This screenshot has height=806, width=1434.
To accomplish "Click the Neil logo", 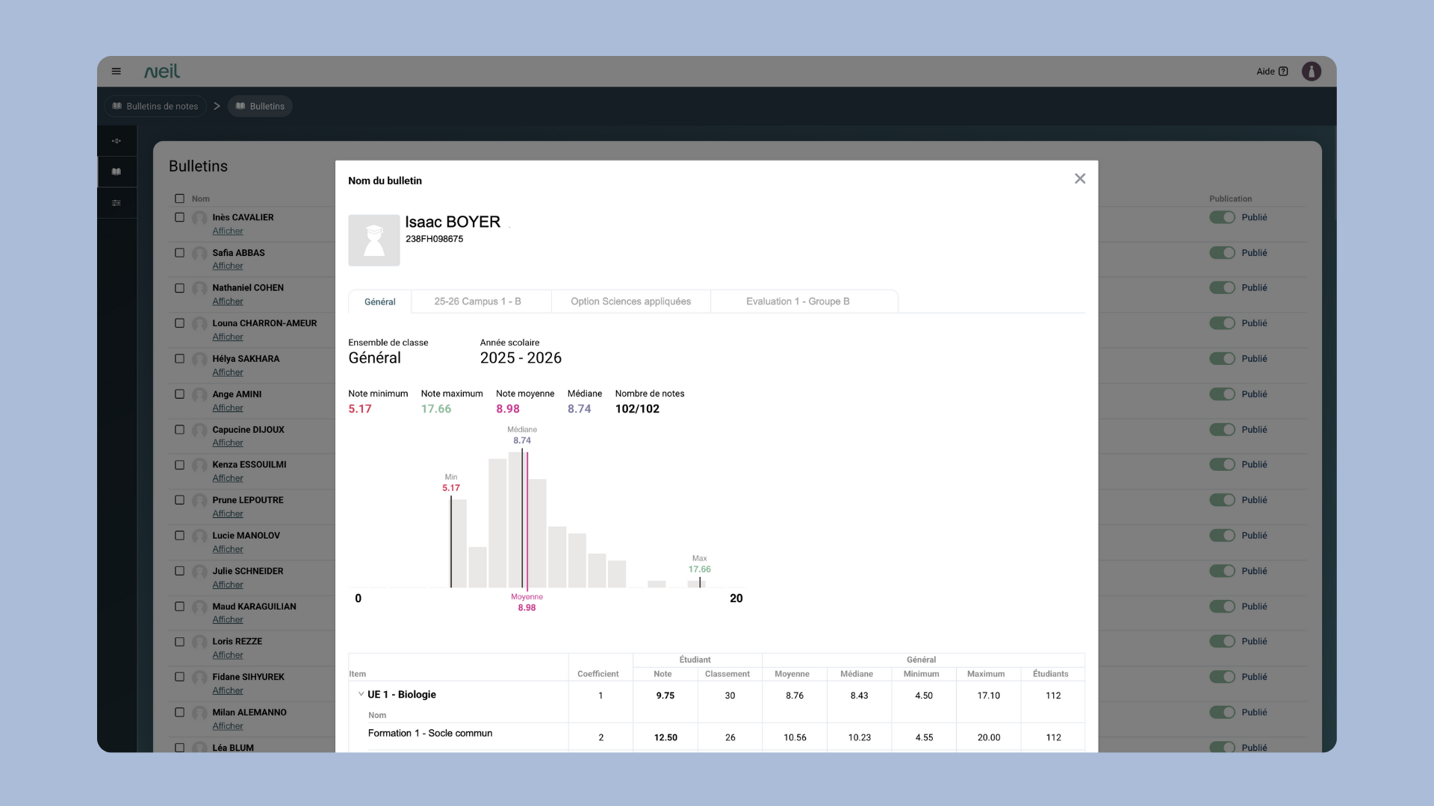I will tap(162, 72).
